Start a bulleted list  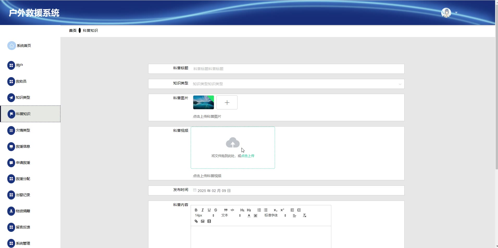pos(266,210)
